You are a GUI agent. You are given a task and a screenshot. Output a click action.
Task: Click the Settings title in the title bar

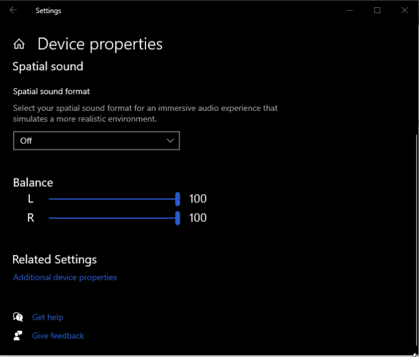point(48,10)
